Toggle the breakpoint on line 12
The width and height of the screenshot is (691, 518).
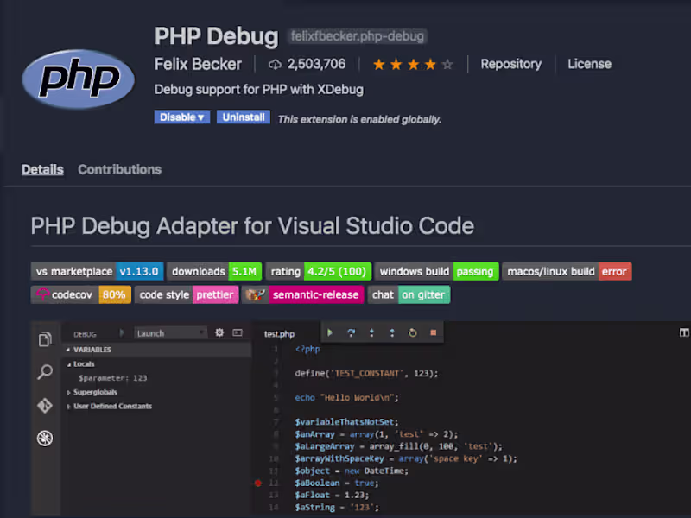pos(257,483)
